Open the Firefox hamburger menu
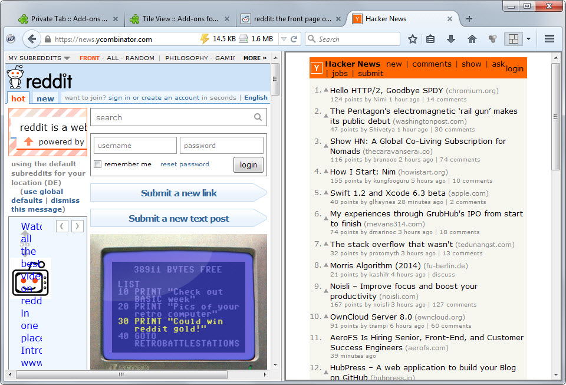566x385 pixels. 549,38
